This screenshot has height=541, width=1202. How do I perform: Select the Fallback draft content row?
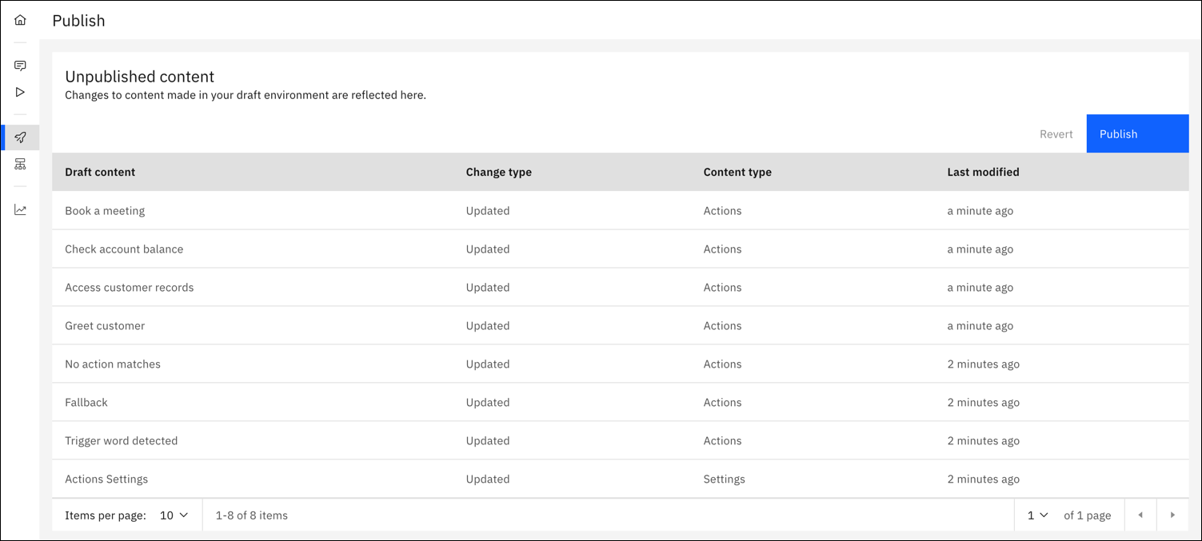(x=86, y=402)
